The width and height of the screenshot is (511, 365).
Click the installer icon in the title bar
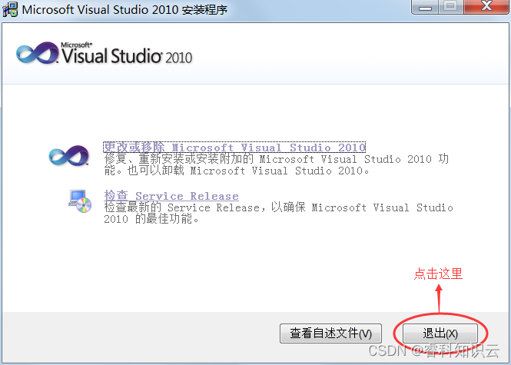pyautogui.click(x=10, y=9)
